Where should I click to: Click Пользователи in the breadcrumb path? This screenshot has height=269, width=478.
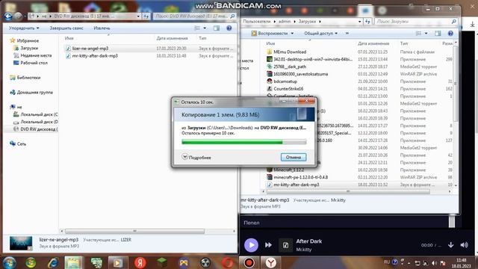pyautogui.click(x=256, y=22)
